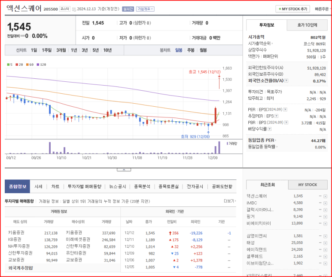Open the 종목토론실 tab
Screen dimensions: 332x277
click(168, 186)
